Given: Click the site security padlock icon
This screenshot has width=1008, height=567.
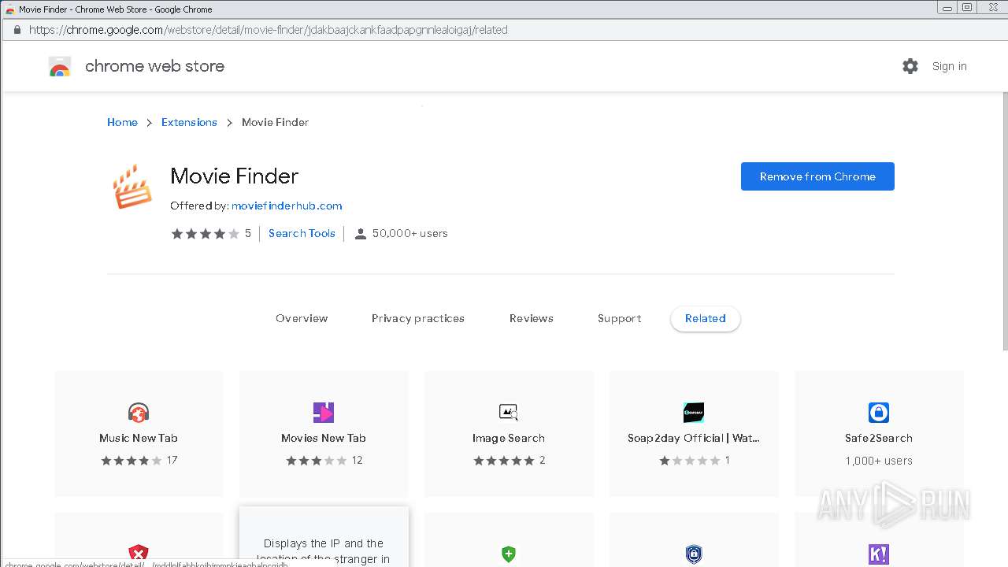Looking at the screenshot, I should pos(17,30).
